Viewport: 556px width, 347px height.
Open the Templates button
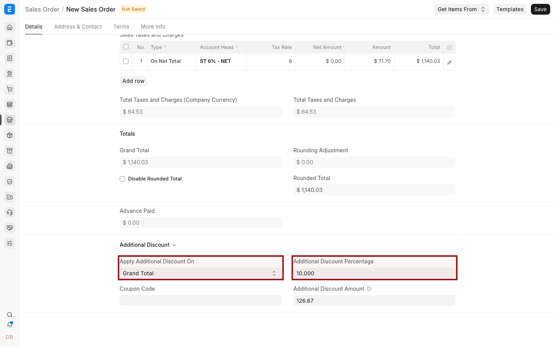tap(510, 9)
